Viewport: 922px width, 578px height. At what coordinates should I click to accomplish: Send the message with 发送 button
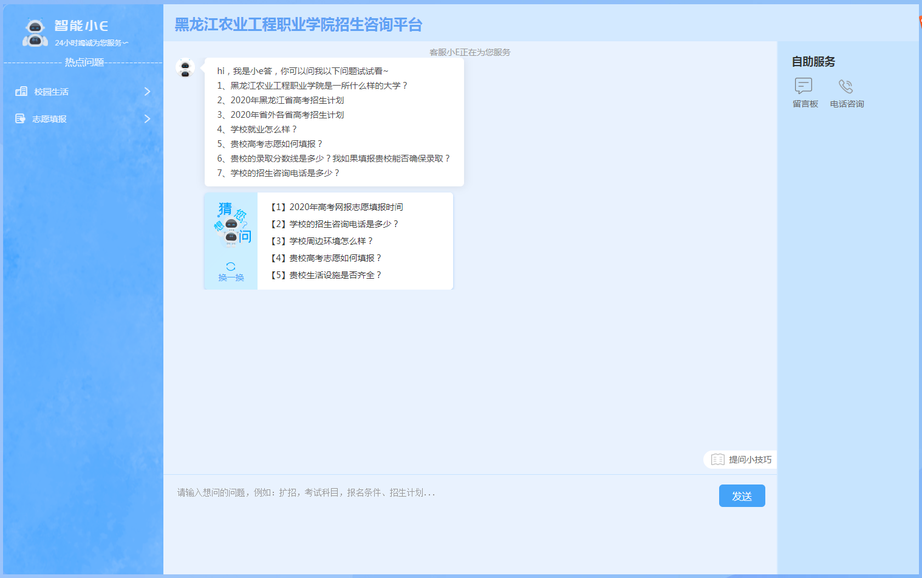(742, 496)
